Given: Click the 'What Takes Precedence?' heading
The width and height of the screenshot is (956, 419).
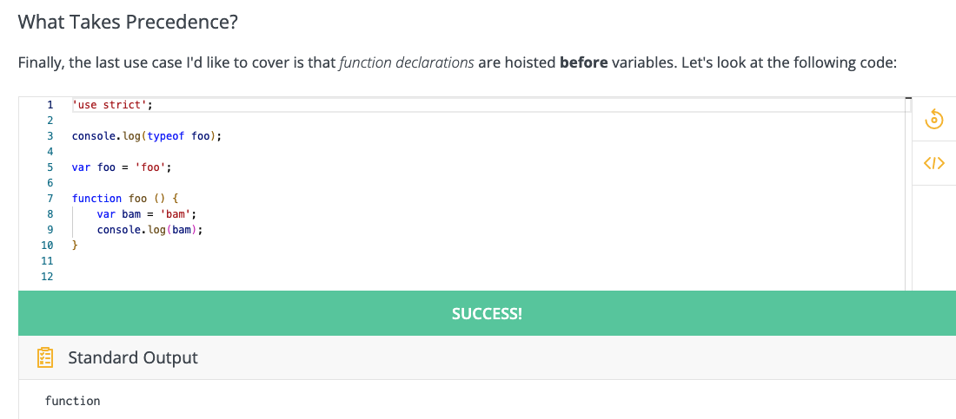Looking at the screenshot, I should 128,23.
